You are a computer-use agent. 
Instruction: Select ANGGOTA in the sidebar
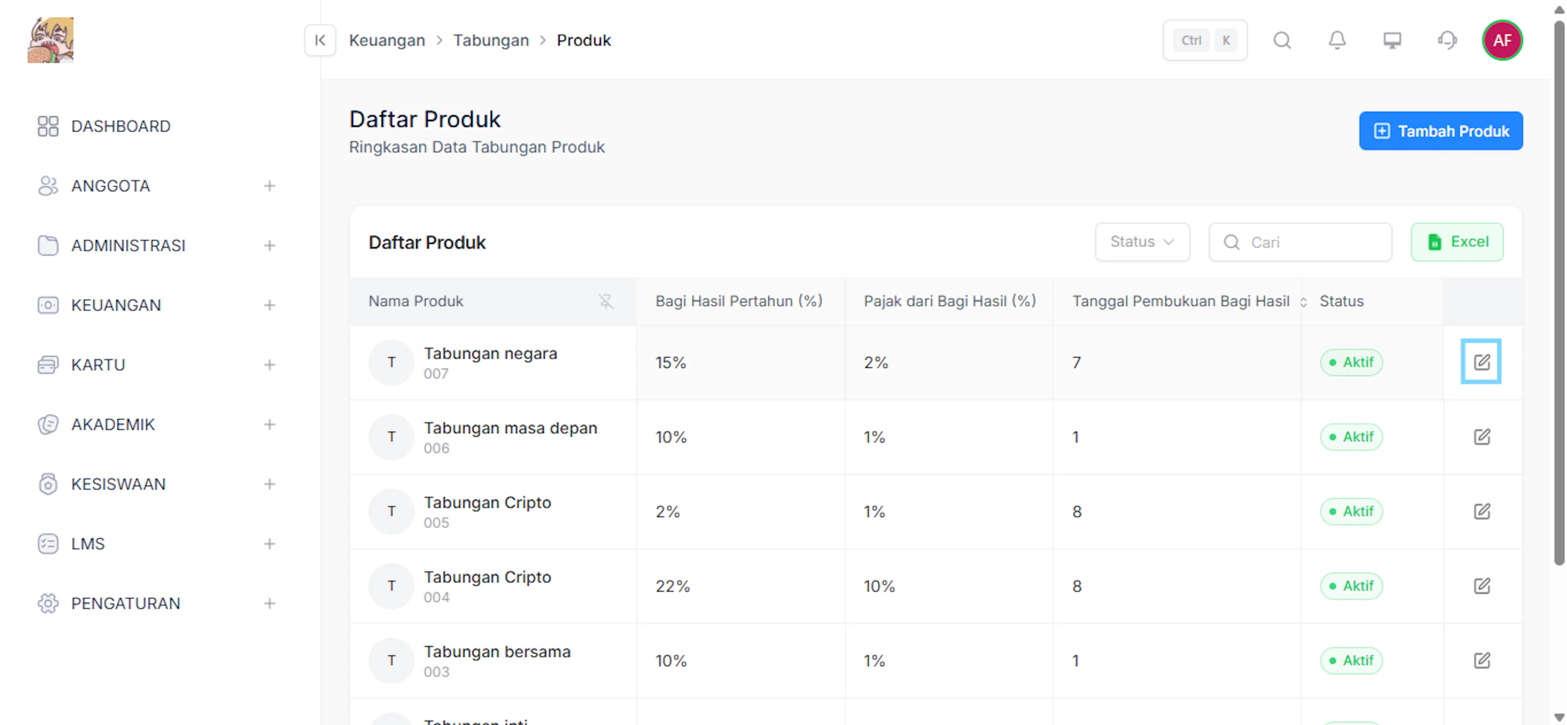[x=110, y=186]
